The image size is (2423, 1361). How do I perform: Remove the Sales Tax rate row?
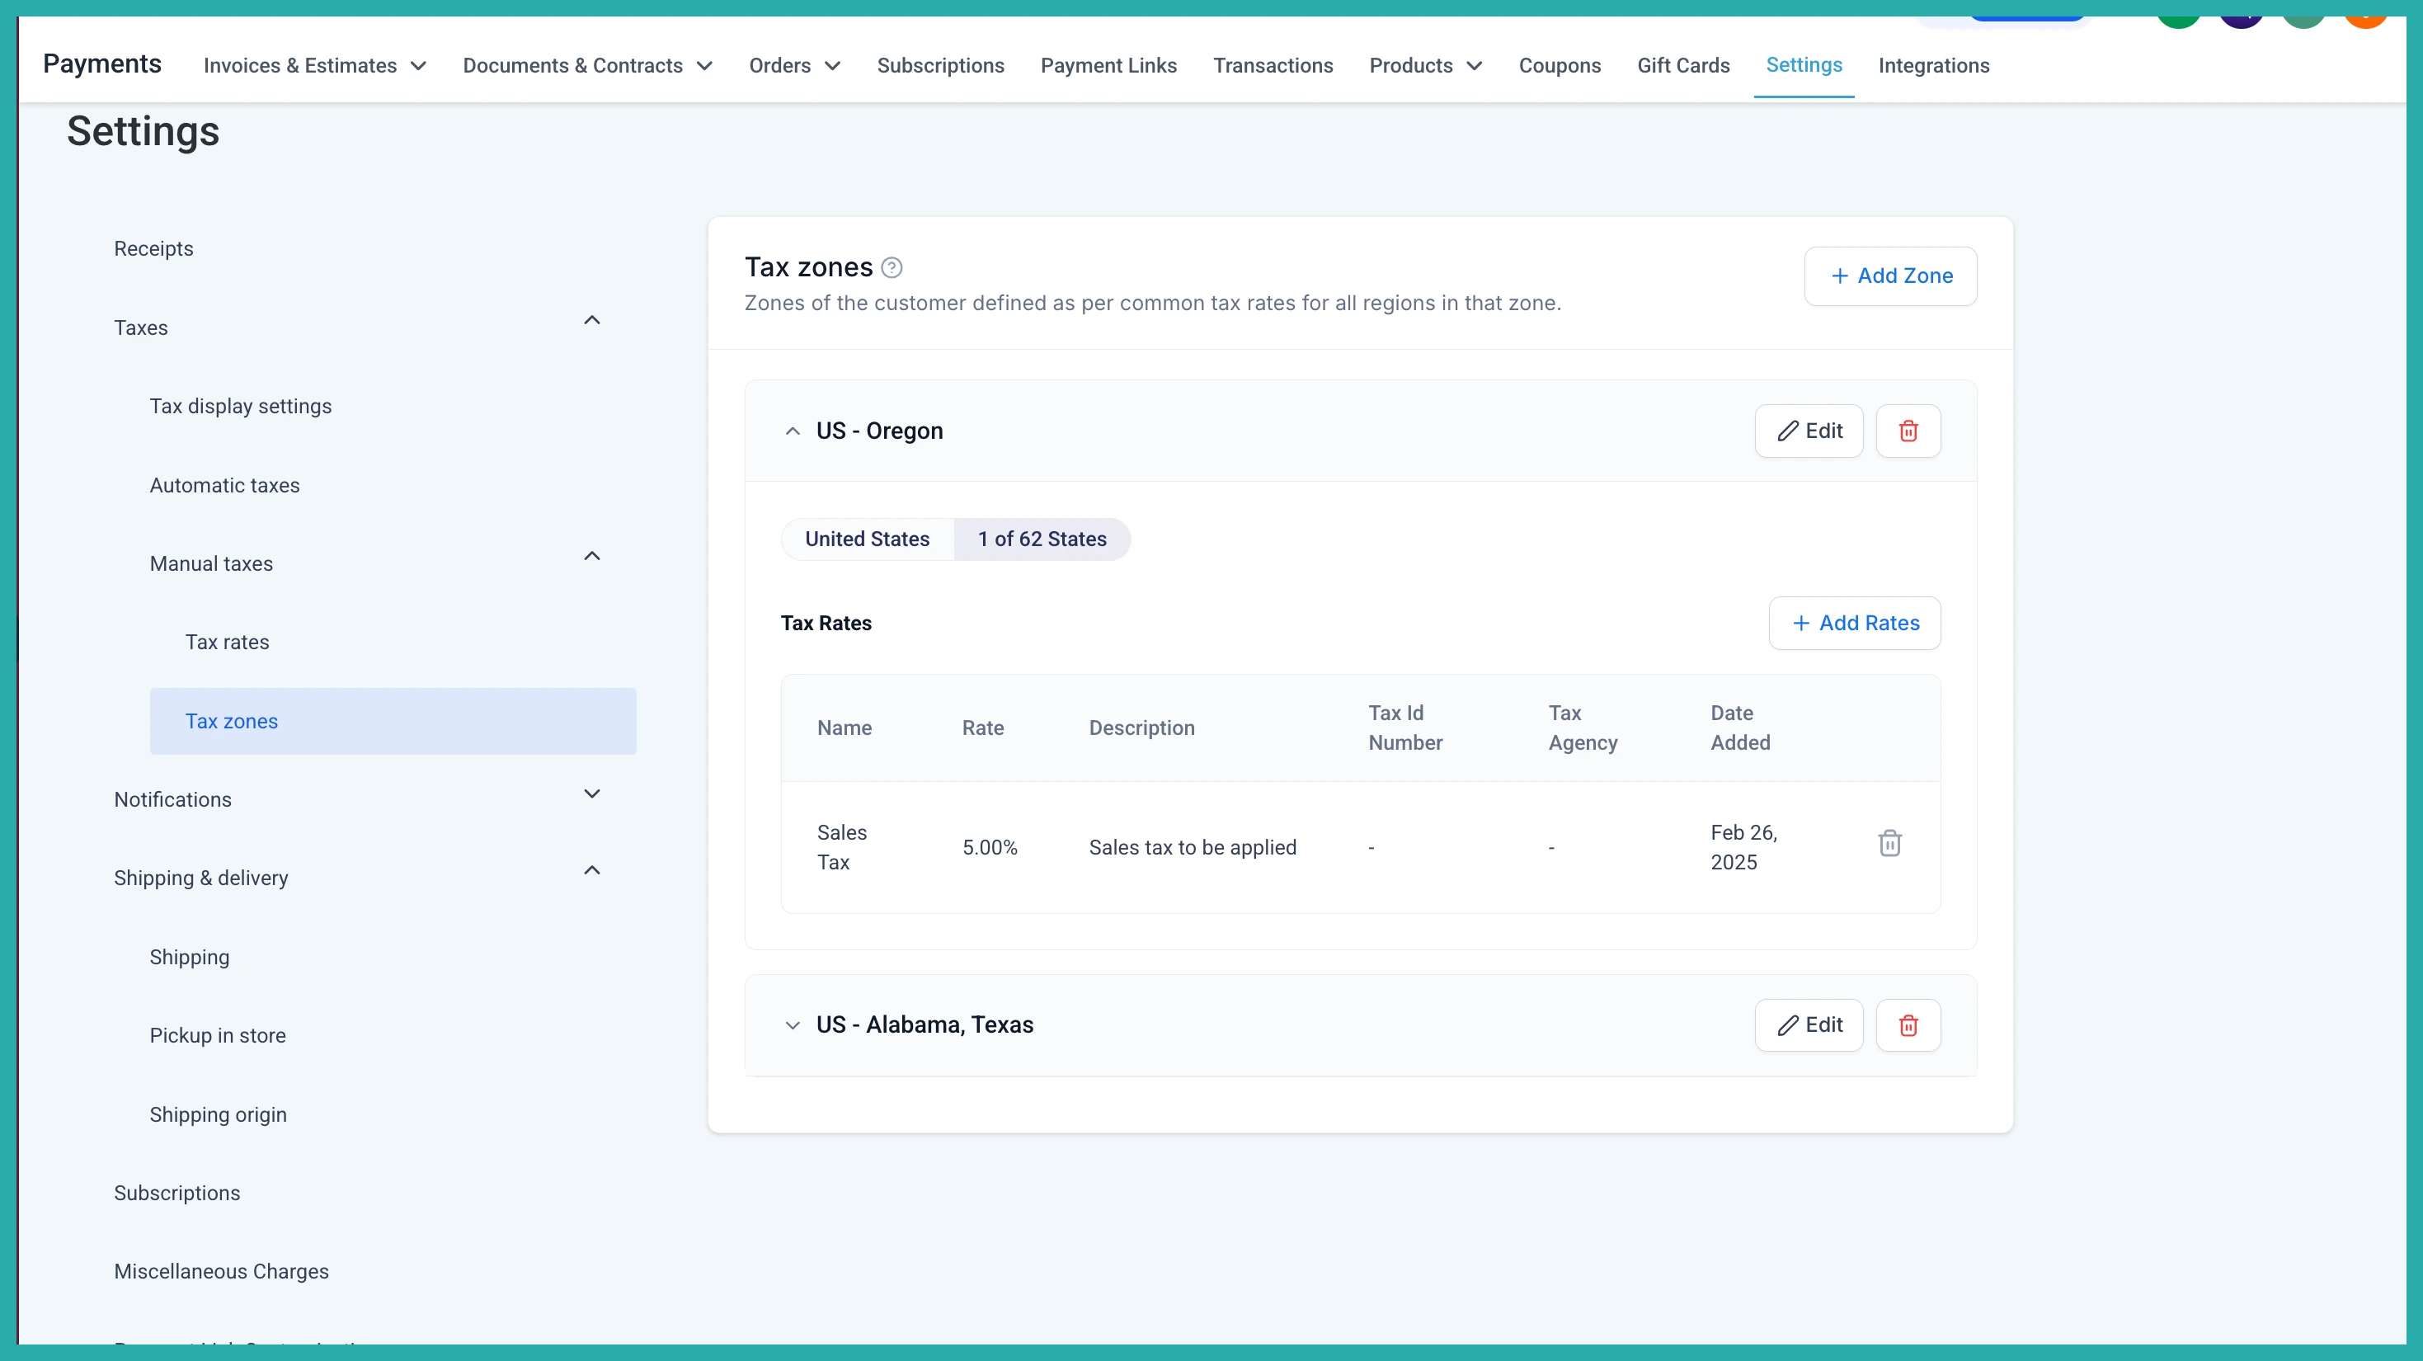tap(1889, 843)
